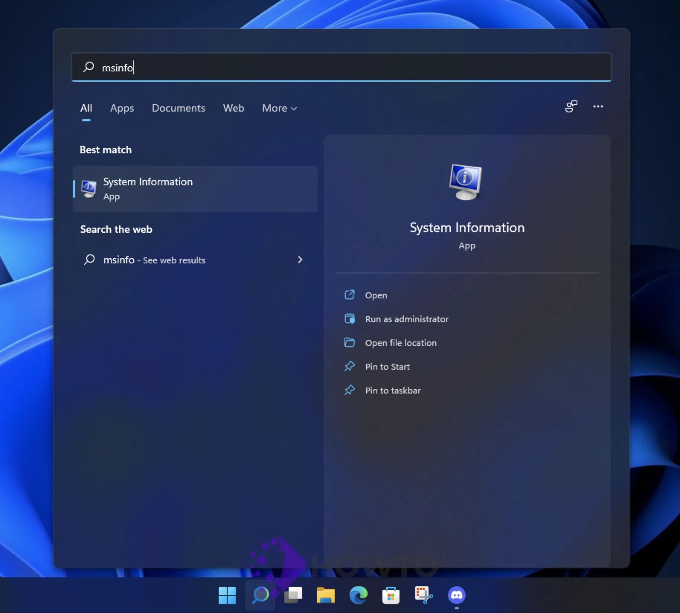Click the magnifier icon in the search box
The image size is (680, 613).
(x=89, y=67)
